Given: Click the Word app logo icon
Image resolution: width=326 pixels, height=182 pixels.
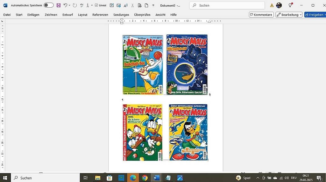Looking at the screenshot, I should (5, 5).
